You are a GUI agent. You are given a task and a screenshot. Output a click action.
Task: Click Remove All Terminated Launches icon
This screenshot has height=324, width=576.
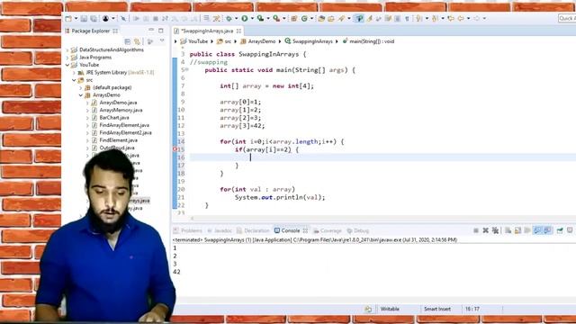(495, 230)
